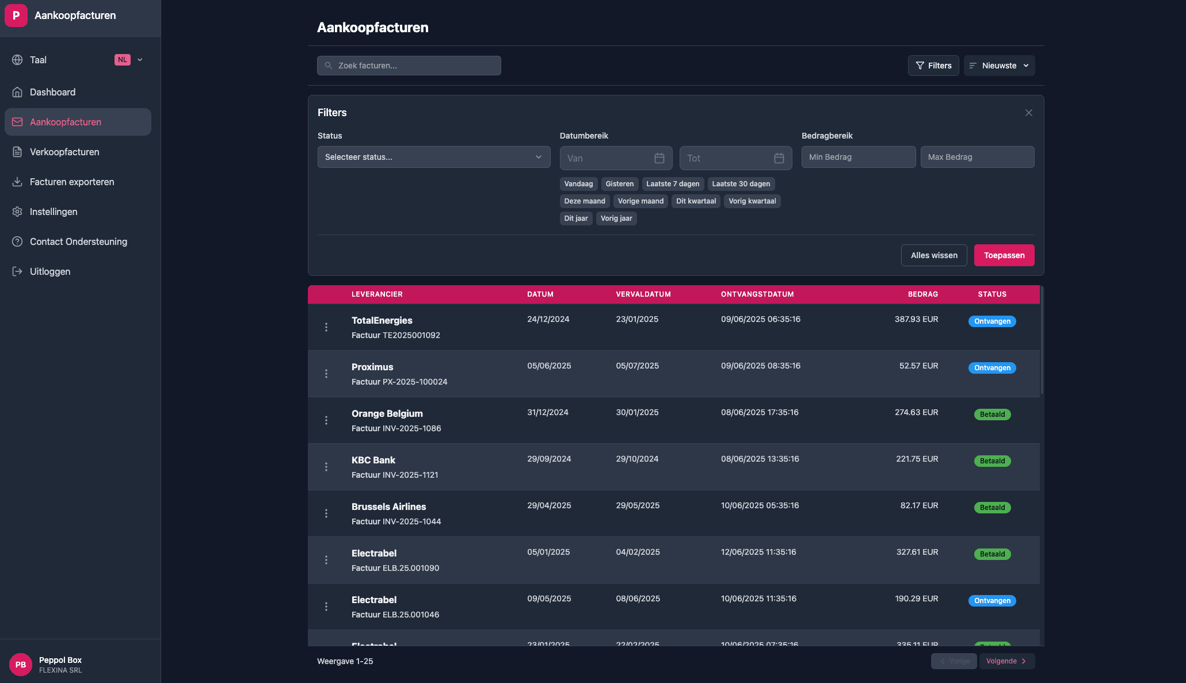The height and width of the screenshot is (683, 1186).
Task: Click the Uitloggen exit icon
Action: pos(17,271)
